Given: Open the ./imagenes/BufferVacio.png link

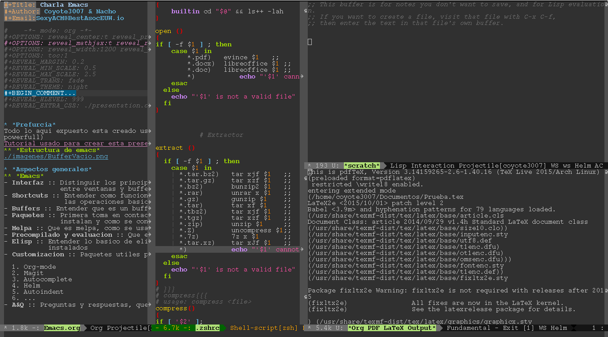Looking at the screenshot, I should click(56, 156).
